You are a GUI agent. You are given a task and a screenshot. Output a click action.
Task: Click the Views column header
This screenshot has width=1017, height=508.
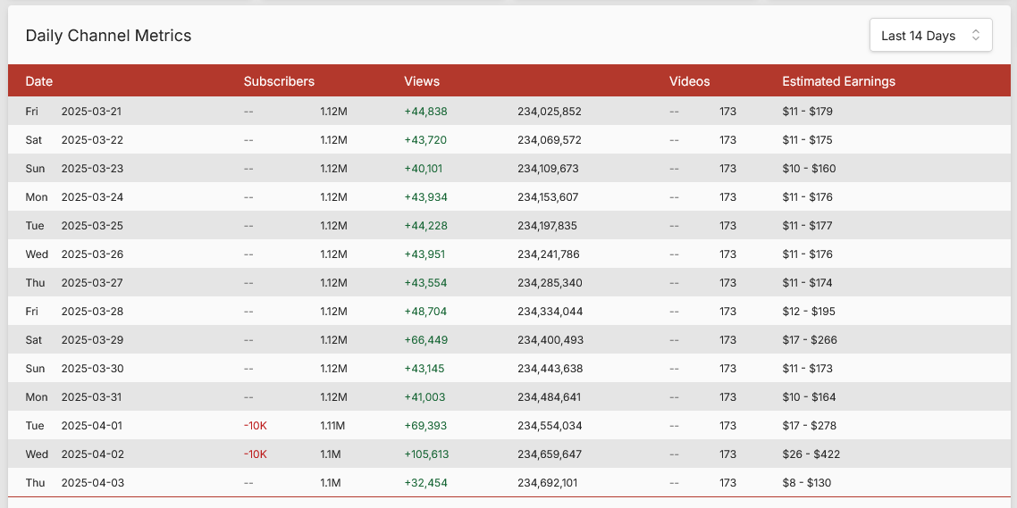[422, 81]
